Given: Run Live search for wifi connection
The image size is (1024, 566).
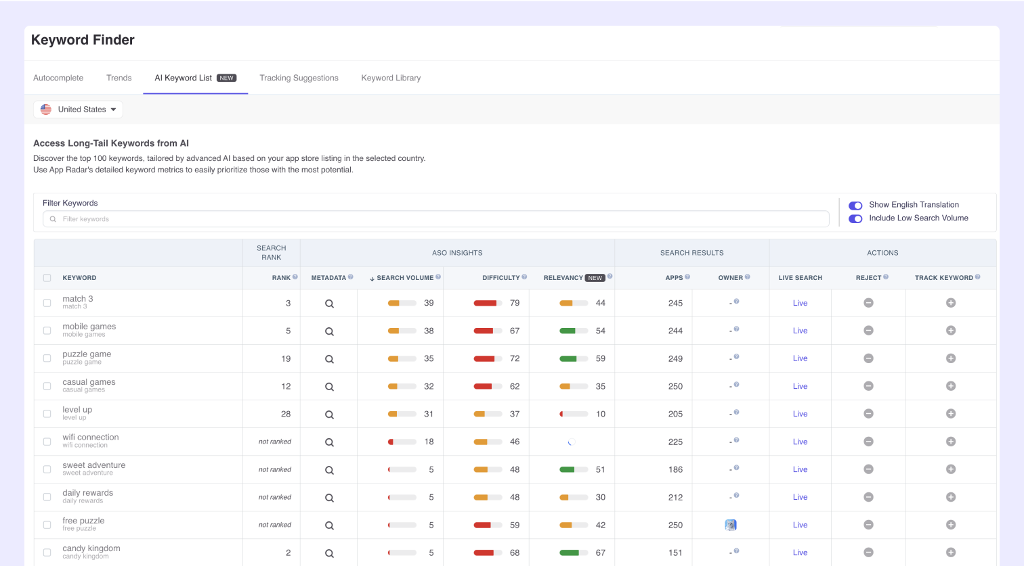Looking at the screenshot, I should click(x=800, y=441).
